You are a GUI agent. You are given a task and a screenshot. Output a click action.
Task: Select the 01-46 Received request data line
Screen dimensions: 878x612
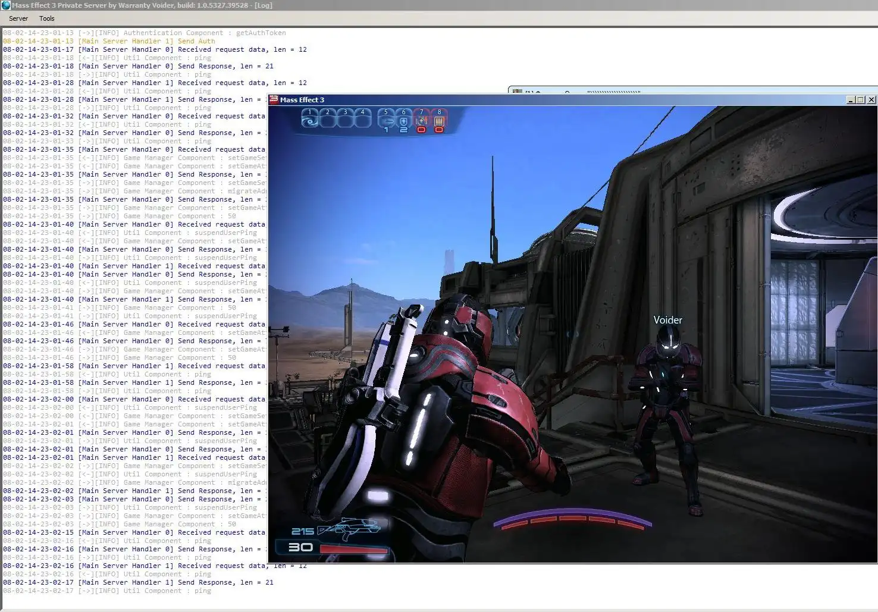click(134, 324)
